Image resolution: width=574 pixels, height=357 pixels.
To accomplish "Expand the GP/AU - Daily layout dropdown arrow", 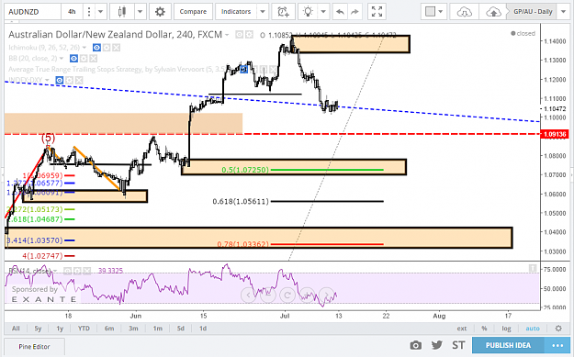I will click(x=563, y=12).
